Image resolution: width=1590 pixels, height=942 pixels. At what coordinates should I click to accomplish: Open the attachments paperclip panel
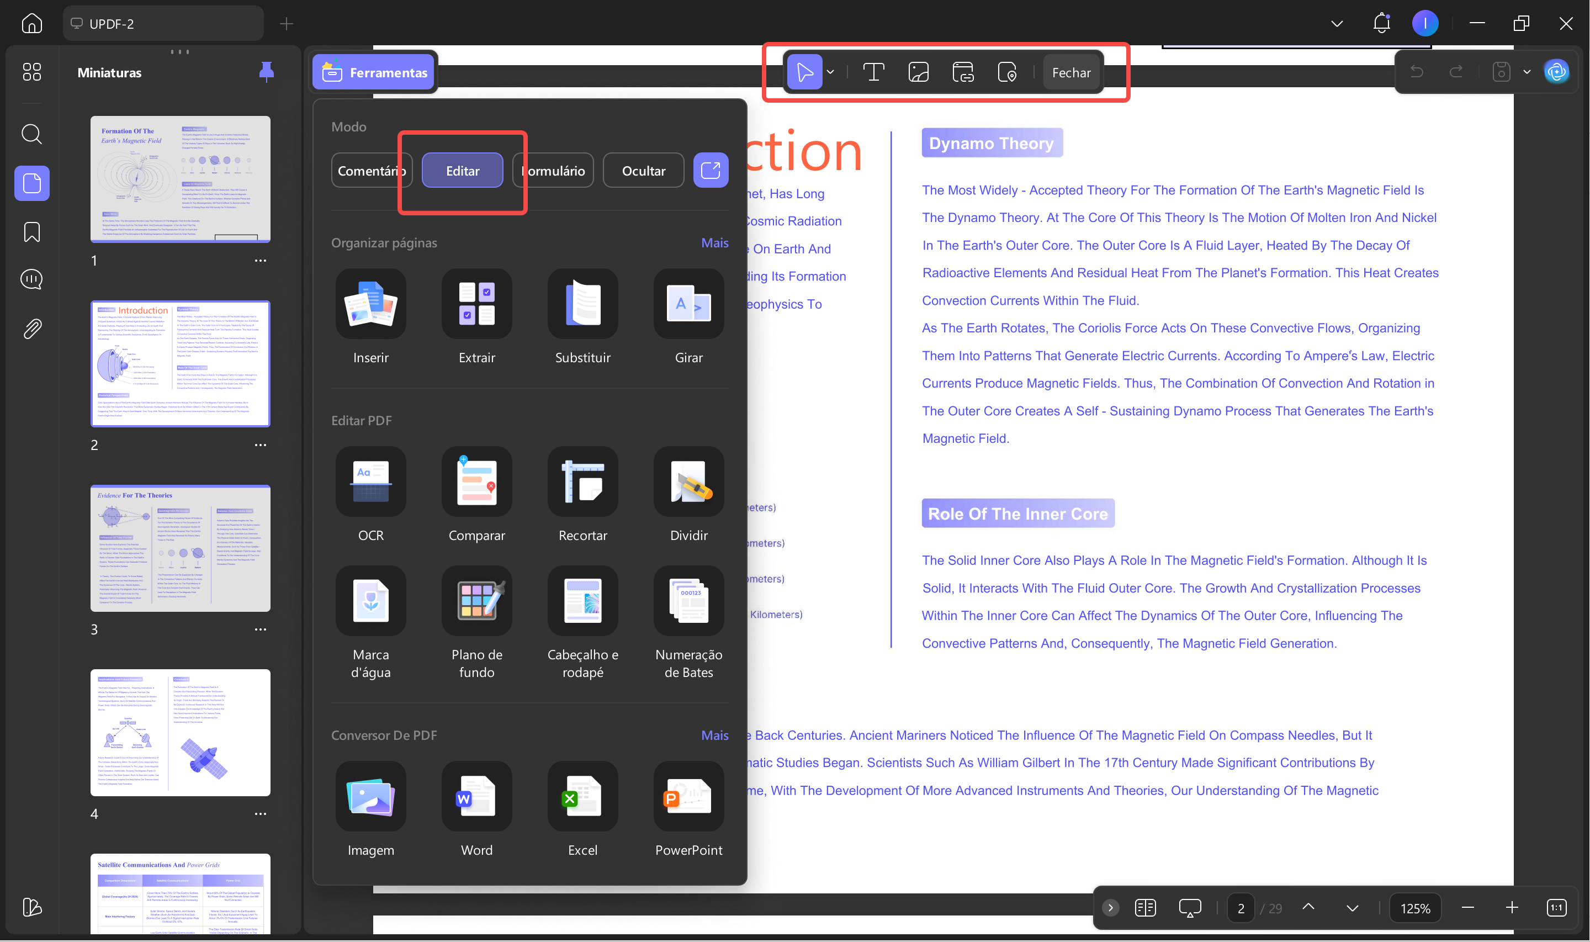coord(31,329)
